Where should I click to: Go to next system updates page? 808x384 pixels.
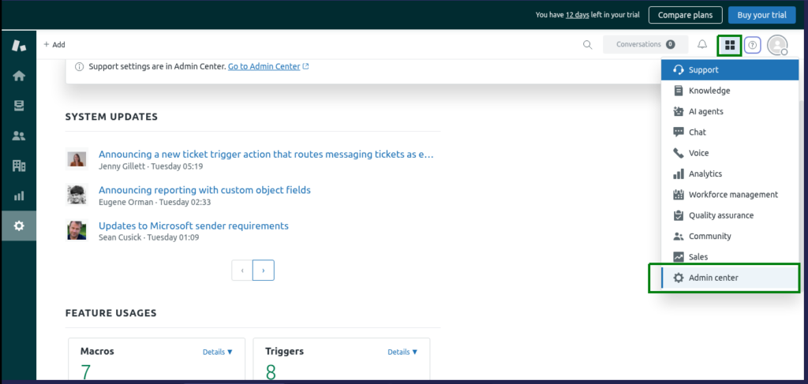coord(264,270)
